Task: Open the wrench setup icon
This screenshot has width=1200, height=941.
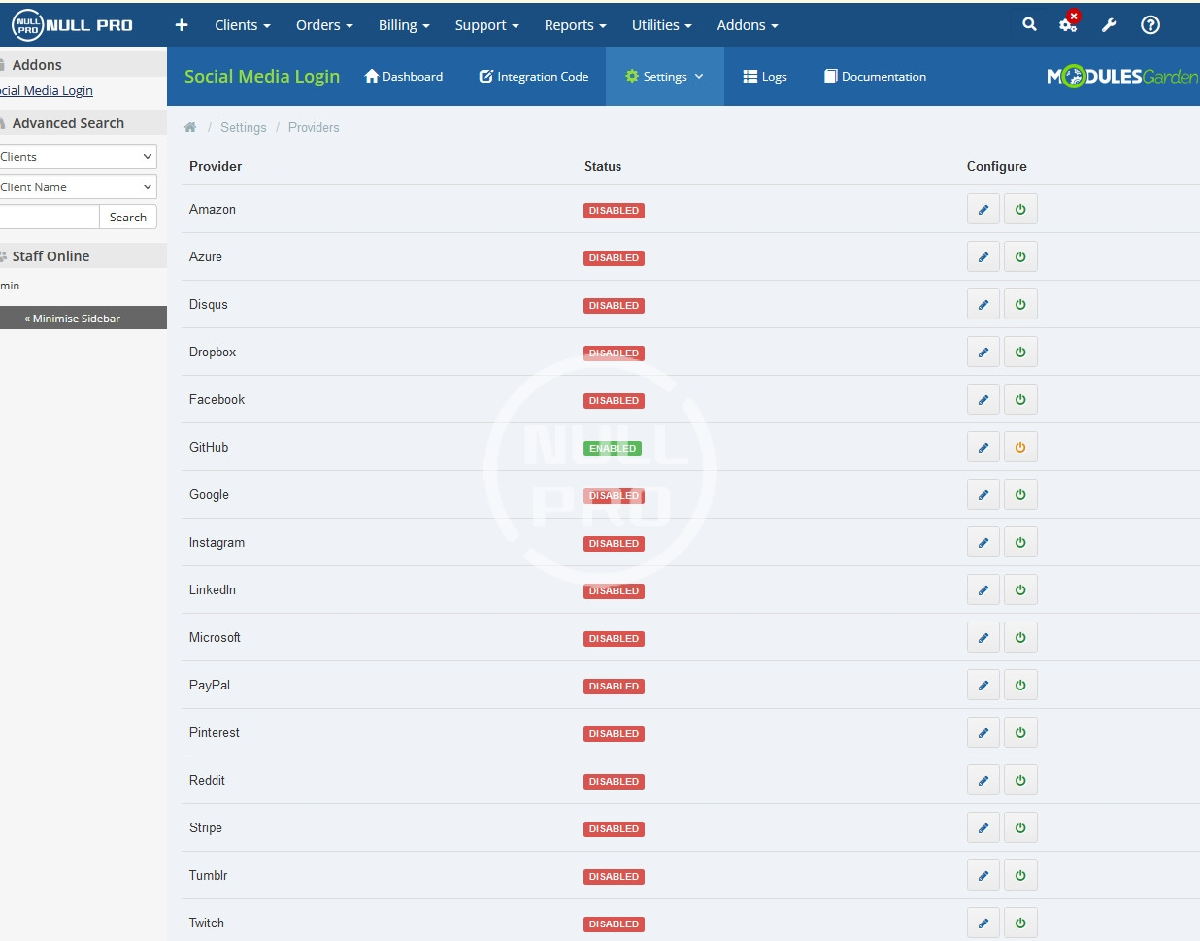Action: pyautogui.click(x=1109, y=25)
